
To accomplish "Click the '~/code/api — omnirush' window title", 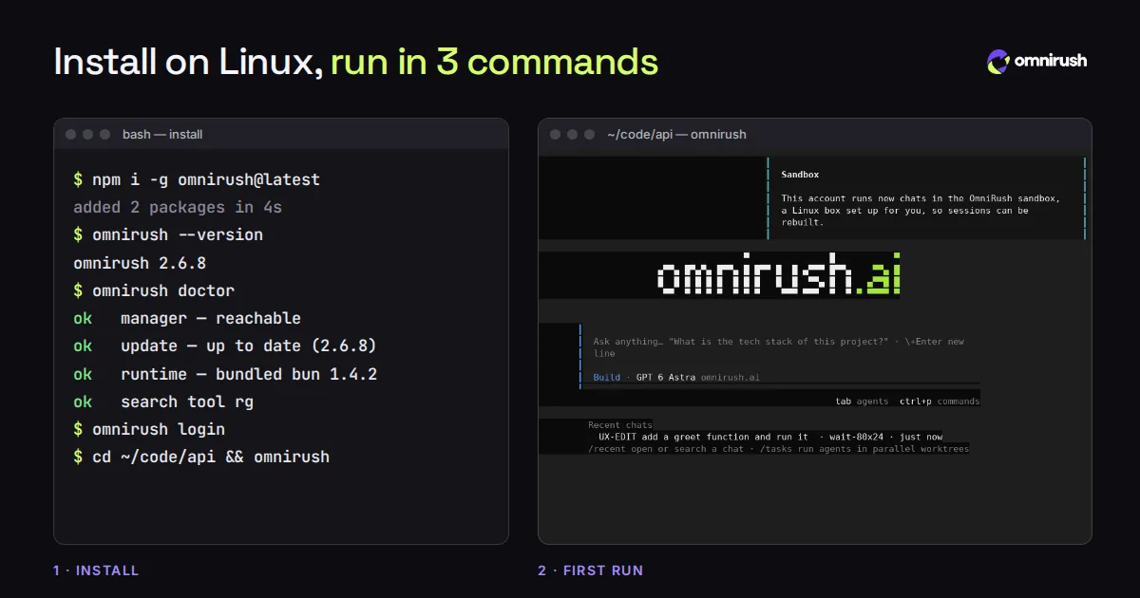I will pos(676,135).
